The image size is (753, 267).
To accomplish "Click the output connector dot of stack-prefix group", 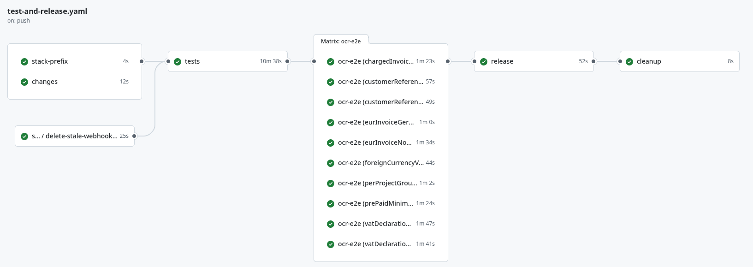I will click(x=142, y=61).
